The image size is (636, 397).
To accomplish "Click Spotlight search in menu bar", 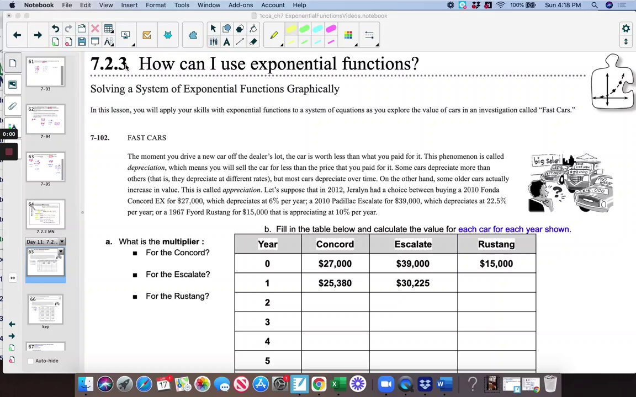I will click(594, 6).
